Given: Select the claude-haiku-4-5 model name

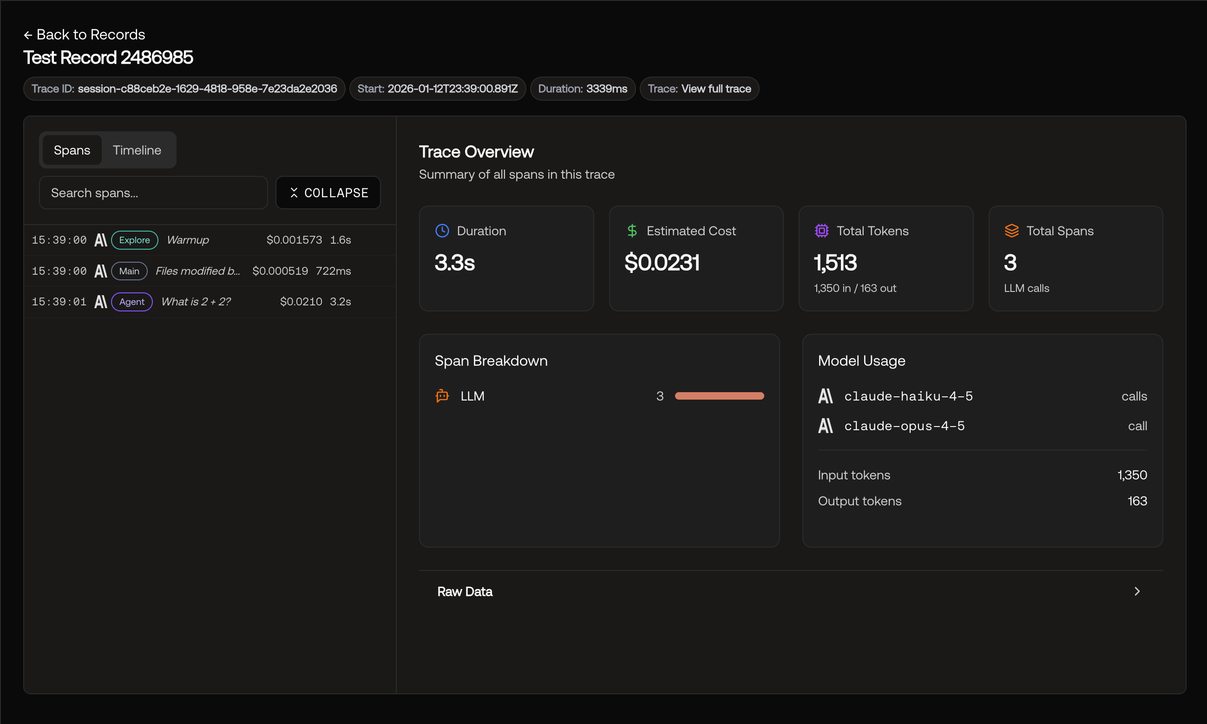Looking at the screenshot, I should (909, 396).
